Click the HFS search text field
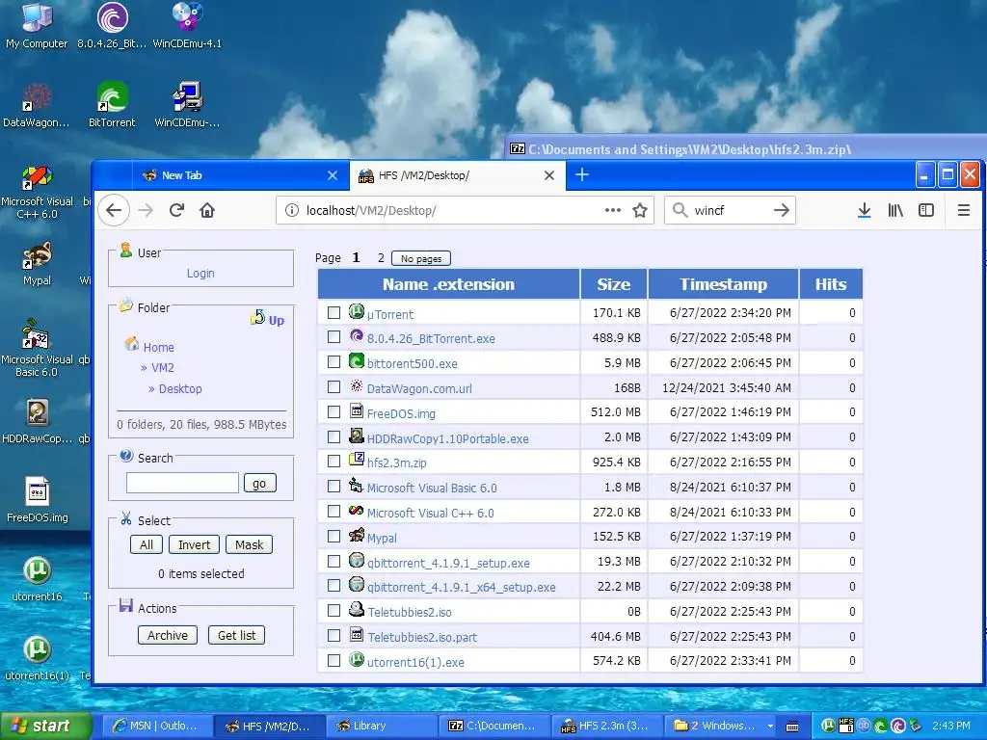 [182, 484]
